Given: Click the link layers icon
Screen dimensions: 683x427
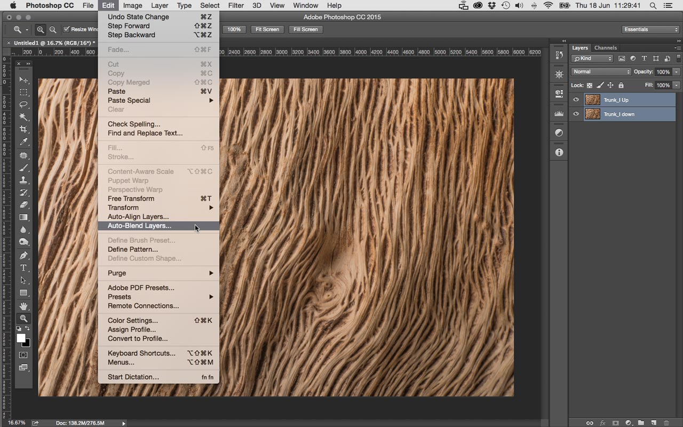Looking at the screenshot, I should point(590,423).
